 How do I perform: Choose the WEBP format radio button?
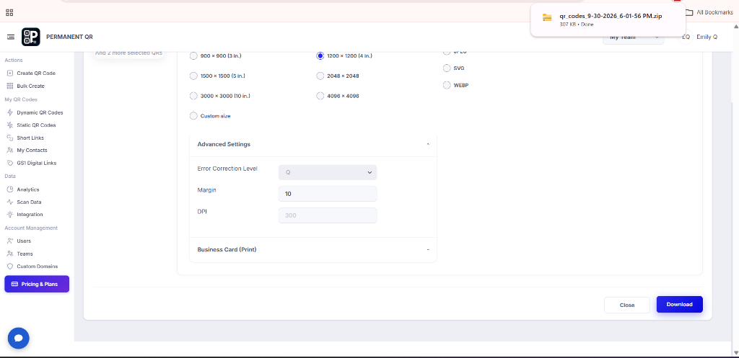447,85
